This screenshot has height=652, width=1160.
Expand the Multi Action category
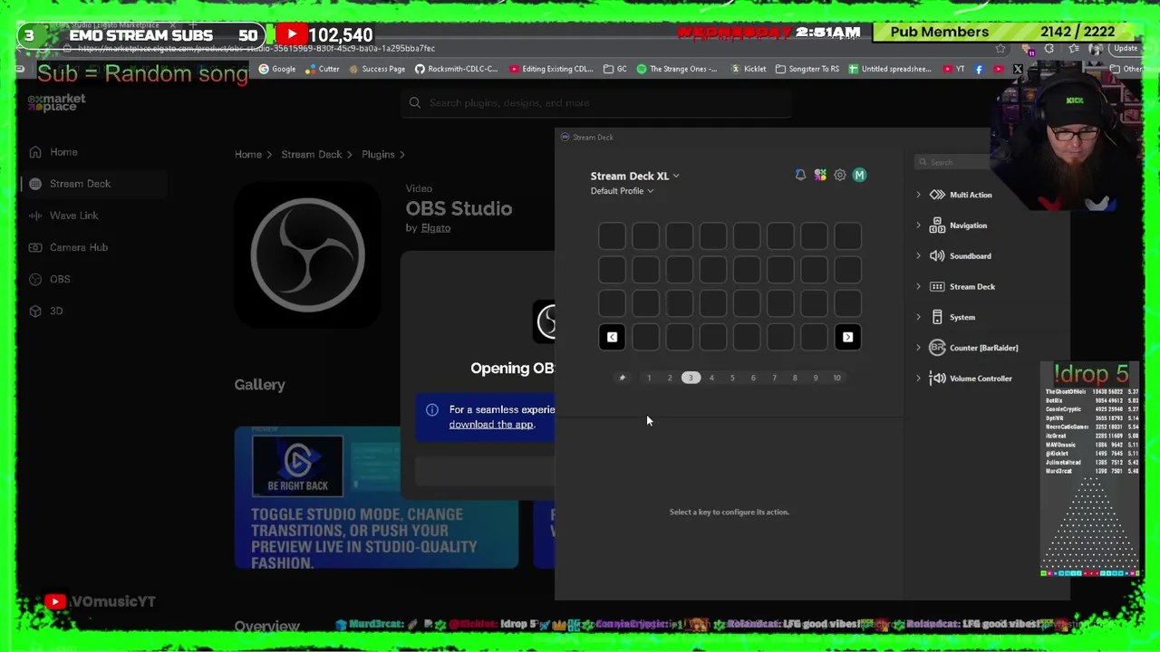[918, 195]
